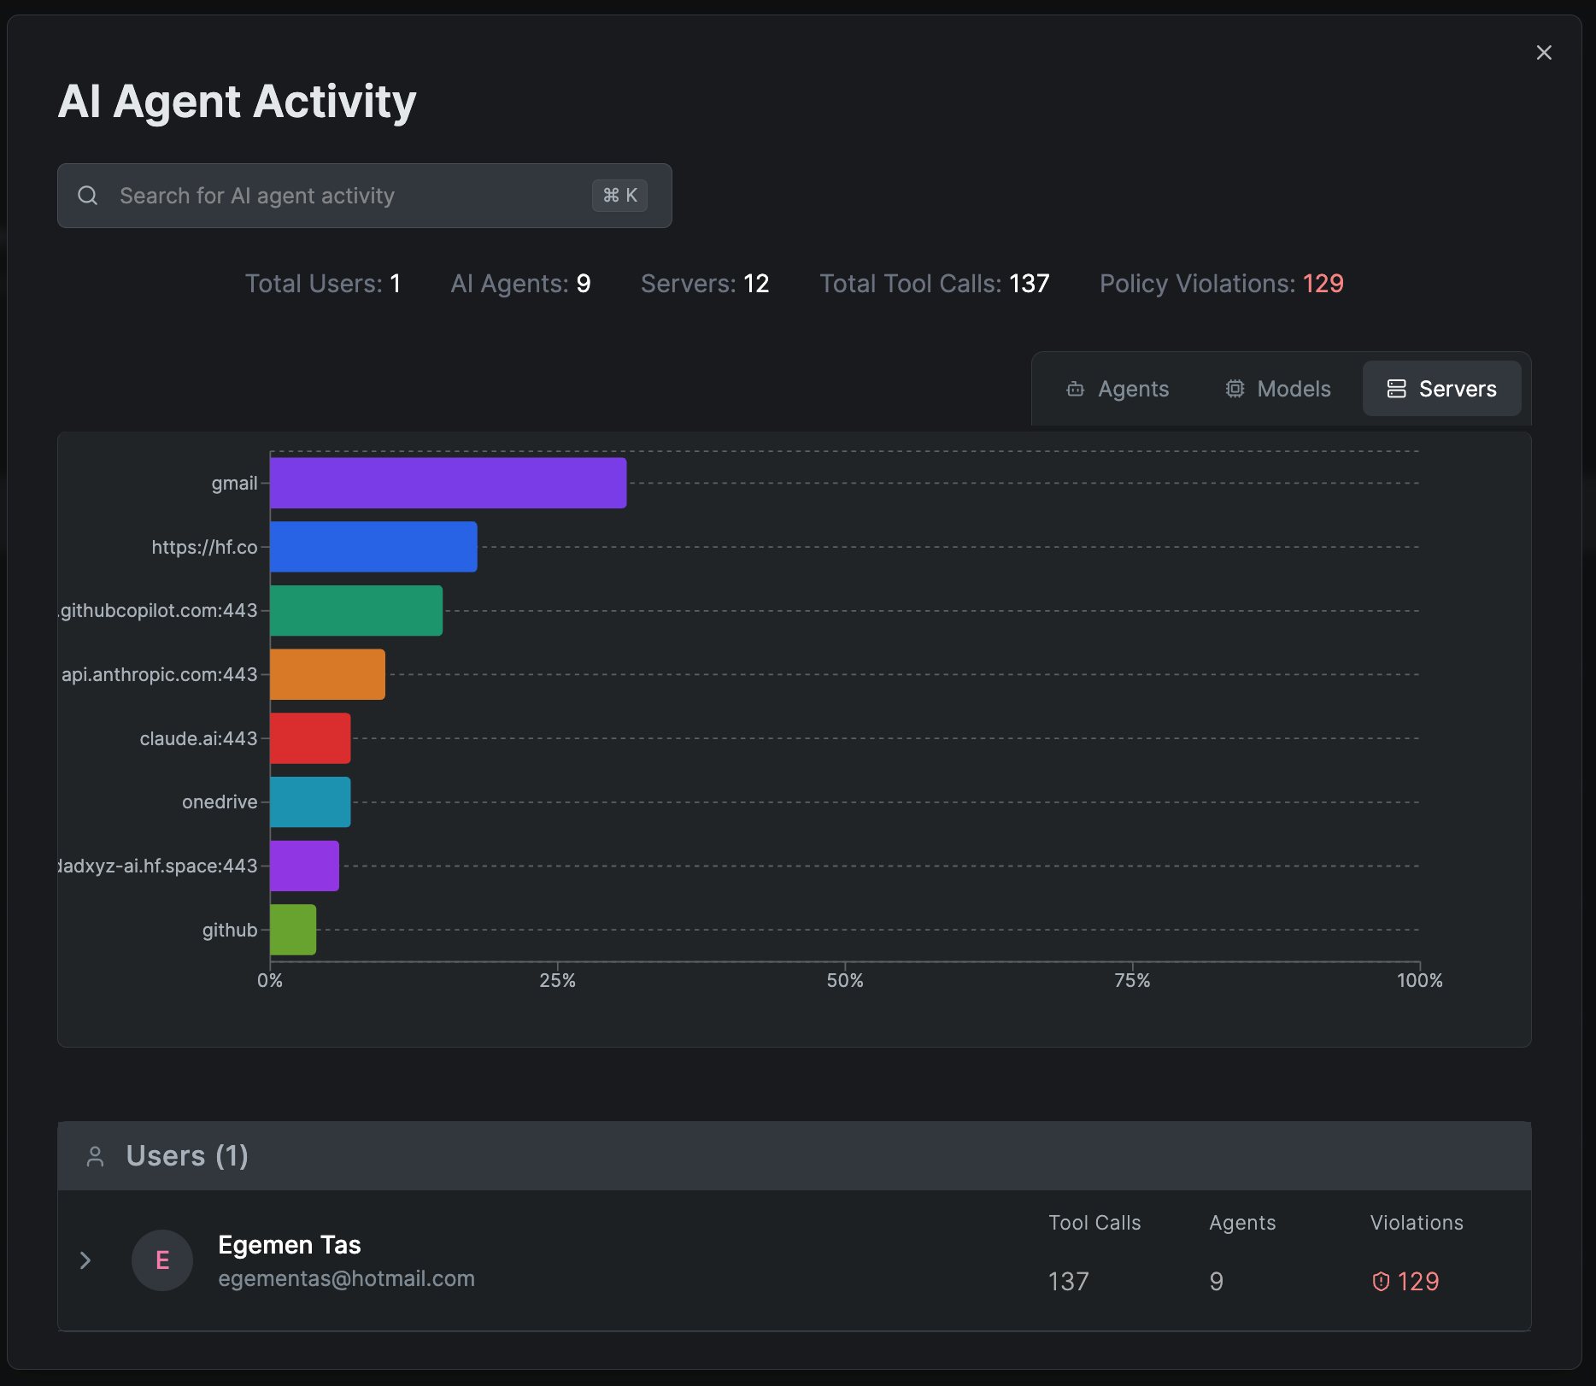Switch to the Agents tab

pos(1118,389)
